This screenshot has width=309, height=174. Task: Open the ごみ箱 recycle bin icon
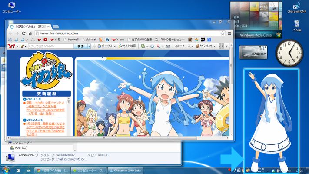(297, 26)
